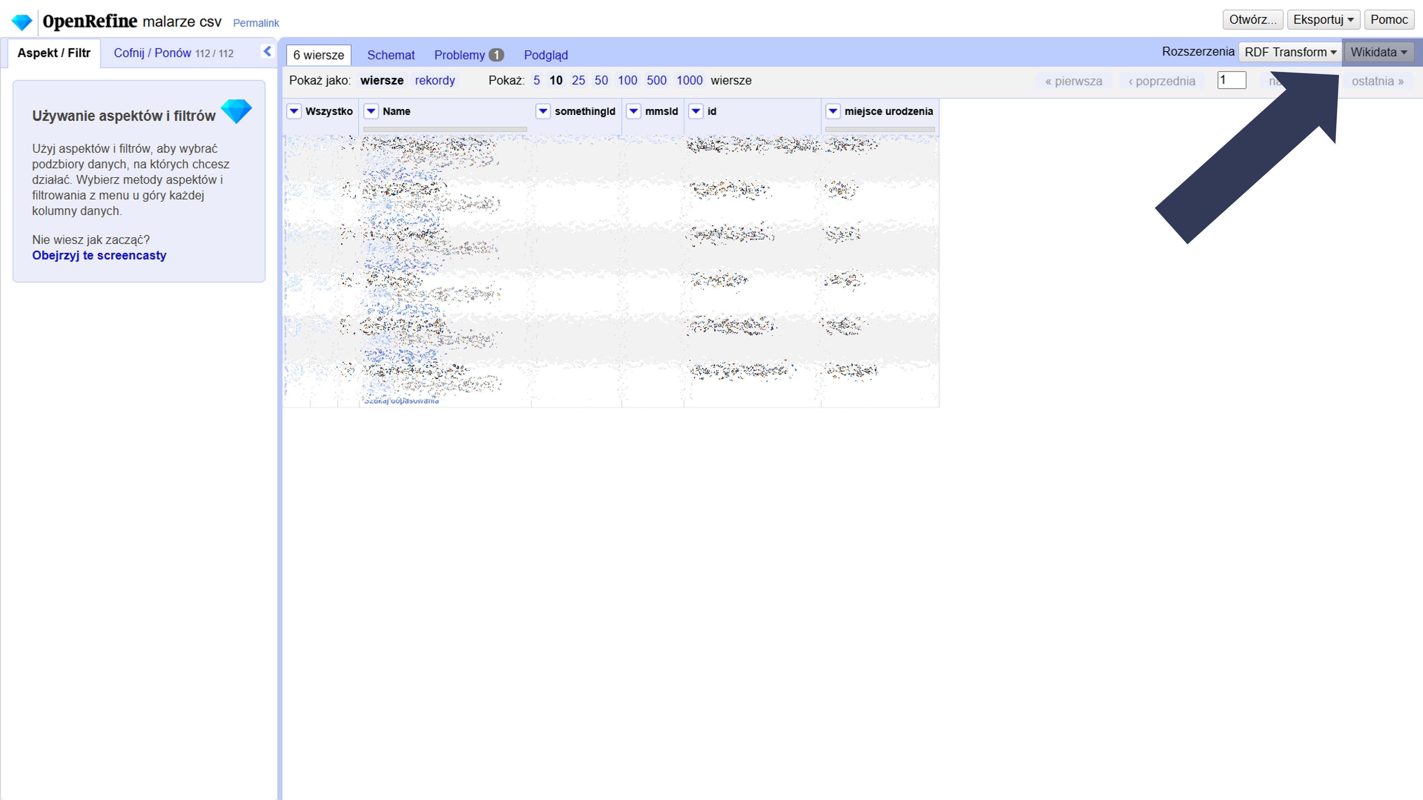Click the Otwórz... button

tap(1252, 20)
